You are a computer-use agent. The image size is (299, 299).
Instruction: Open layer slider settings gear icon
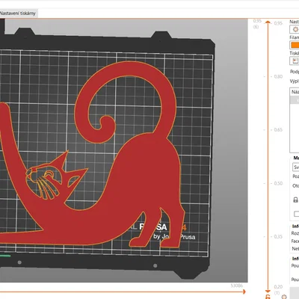(x=284, y=297)
